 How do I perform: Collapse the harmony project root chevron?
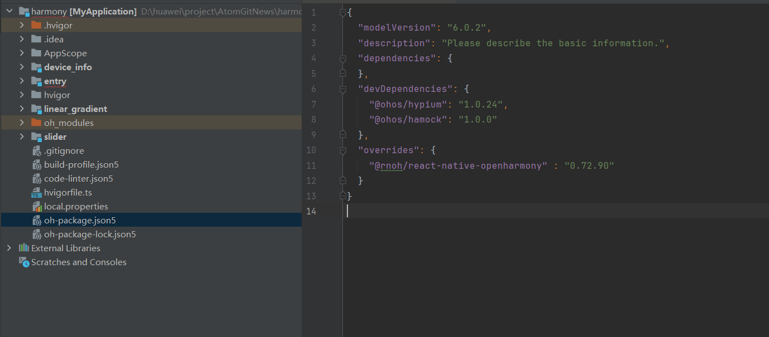click(x=9, y=11)
